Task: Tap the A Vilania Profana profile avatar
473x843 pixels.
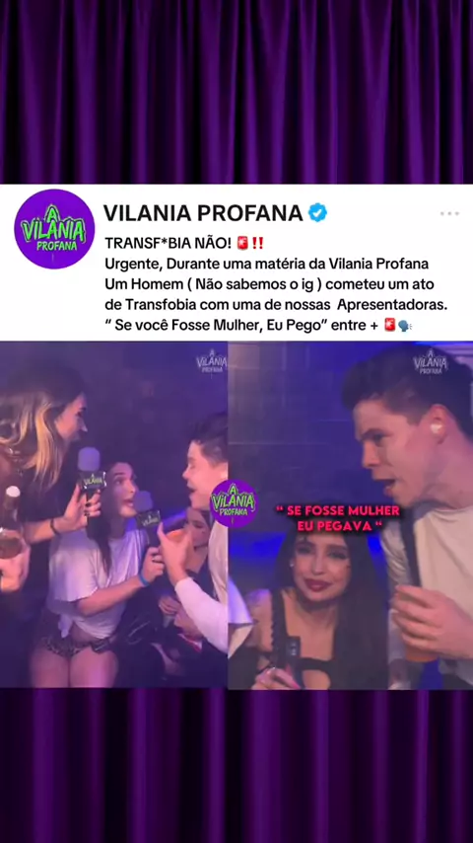Action: coord(54,228)
